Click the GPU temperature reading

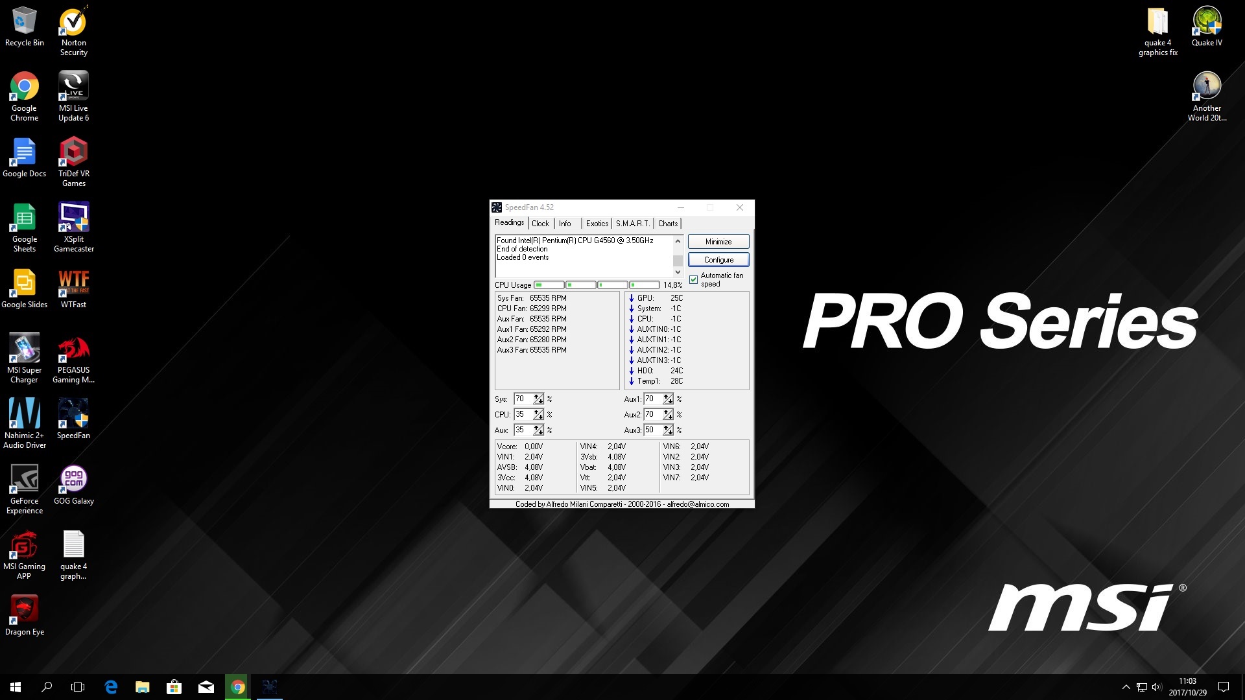click(x=656, y=298)
